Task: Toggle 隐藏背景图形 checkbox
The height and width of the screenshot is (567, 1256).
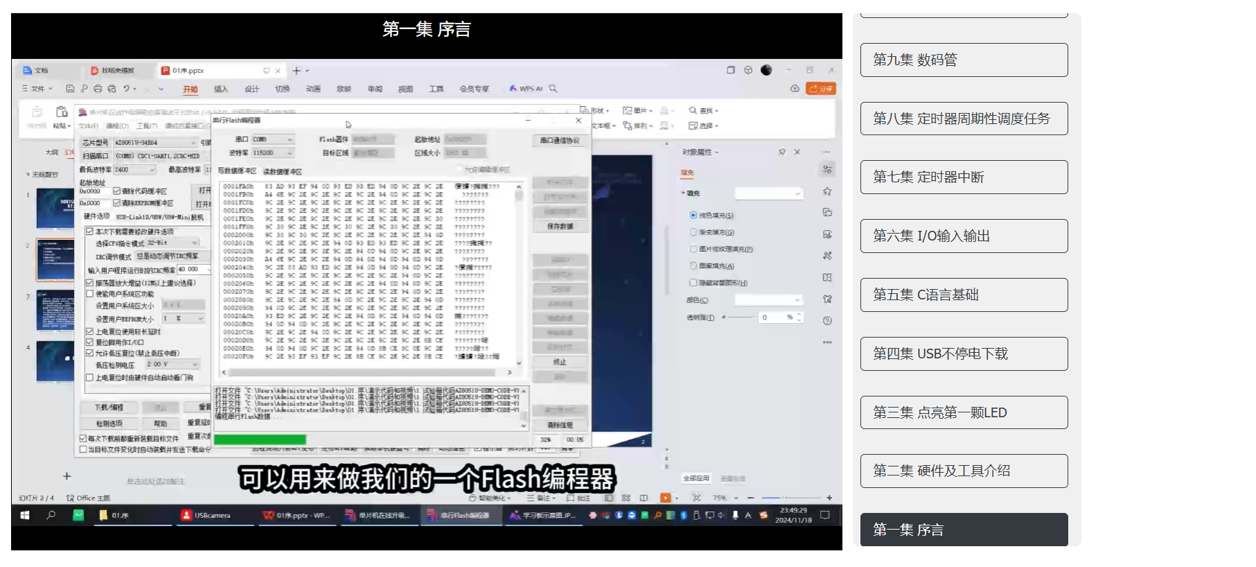Action: [x=693, y=283]
